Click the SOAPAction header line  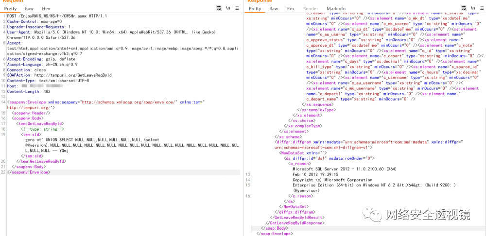point(59,75)
